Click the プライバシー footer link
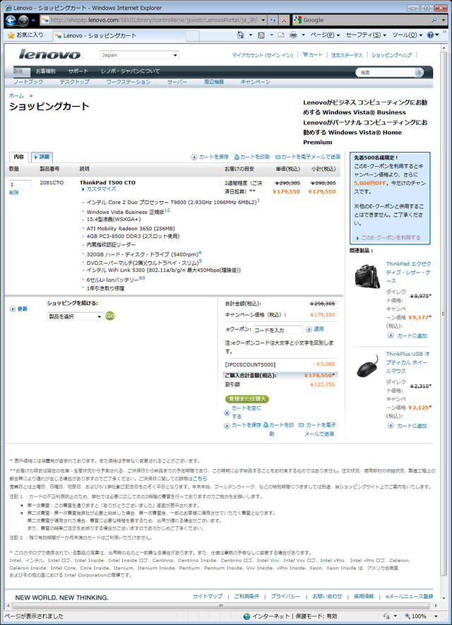This screenshot has width=452, height=625. pos(285,596)
